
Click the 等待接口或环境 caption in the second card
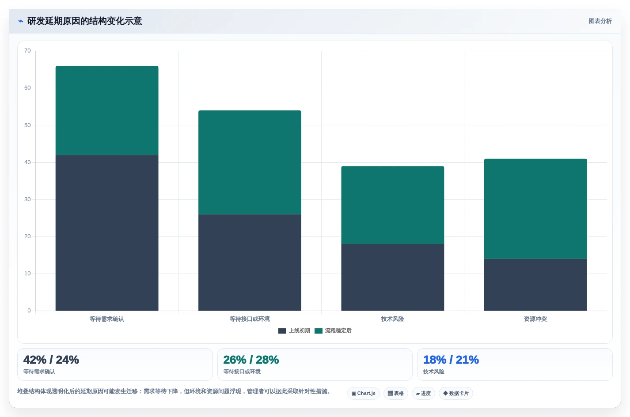[242, 372]
